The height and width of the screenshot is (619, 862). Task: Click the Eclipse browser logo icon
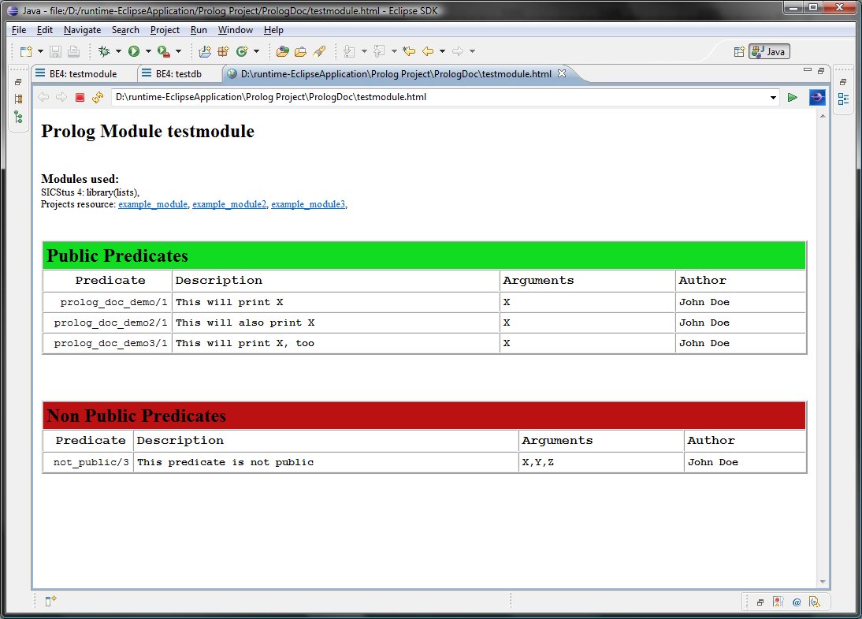(x=817, y=98)
